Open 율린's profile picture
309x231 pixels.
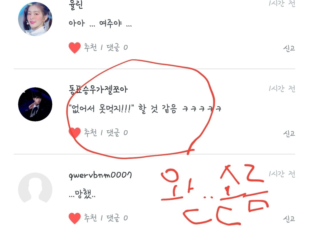pyautogui.click(x=35, y=19)
